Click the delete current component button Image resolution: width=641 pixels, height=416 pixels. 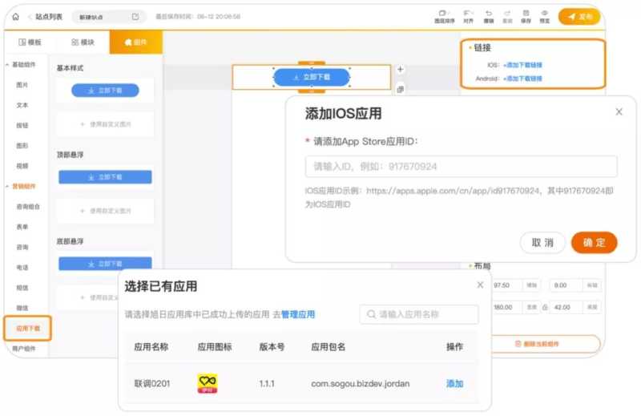pos(537,344)
